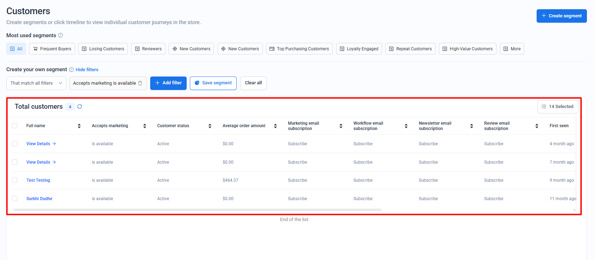Open the 14 Selected columns dropdown
The height and width of the screenshot is (260, 594).
coord(558,107)
